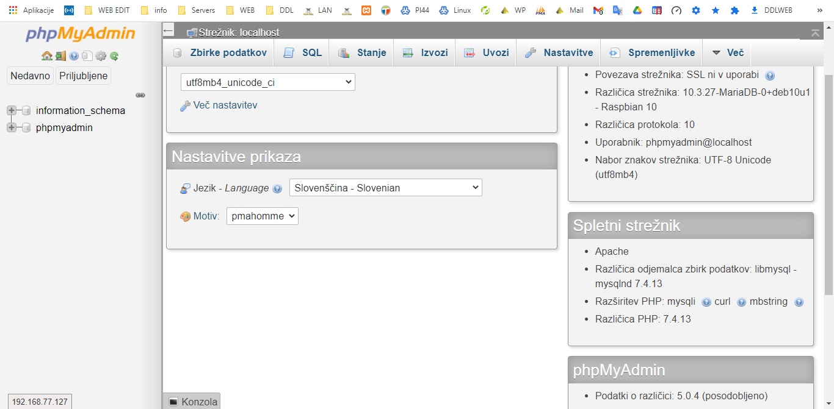Open WEB EDIT bookmark folder

tap(106, 10)
